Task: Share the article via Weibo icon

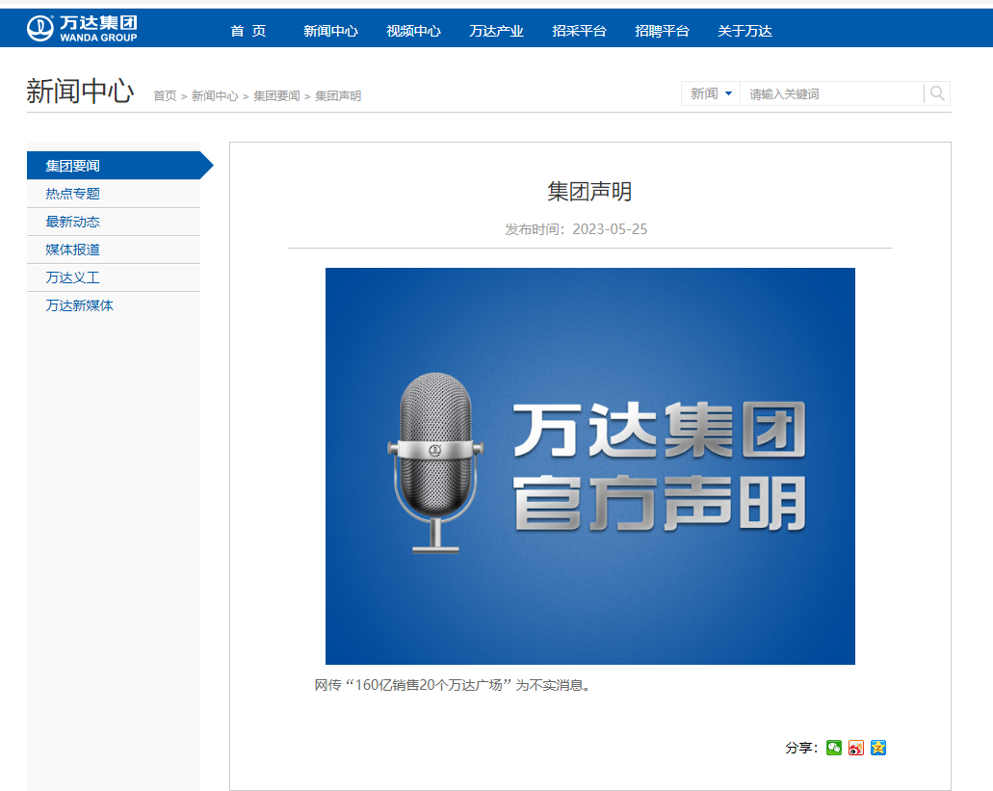Action: pos(856,748)
